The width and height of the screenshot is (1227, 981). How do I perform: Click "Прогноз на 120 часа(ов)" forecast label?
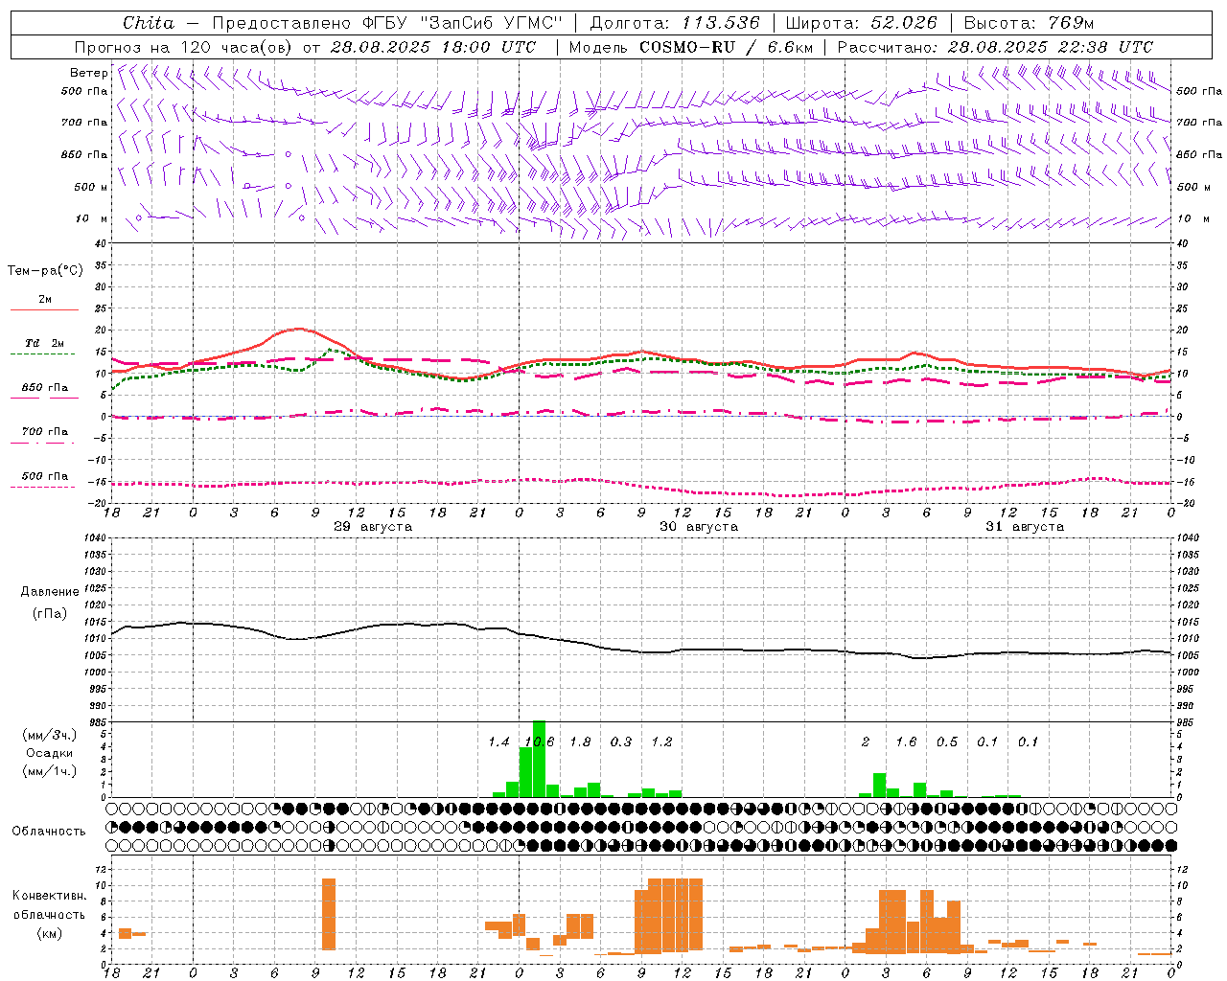pos(184,47)
